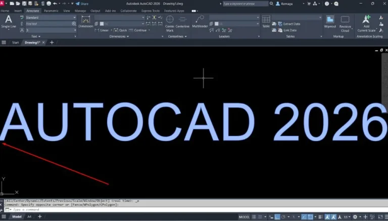Select the Revision Cloud tool
388x221 pixels.
345,24
